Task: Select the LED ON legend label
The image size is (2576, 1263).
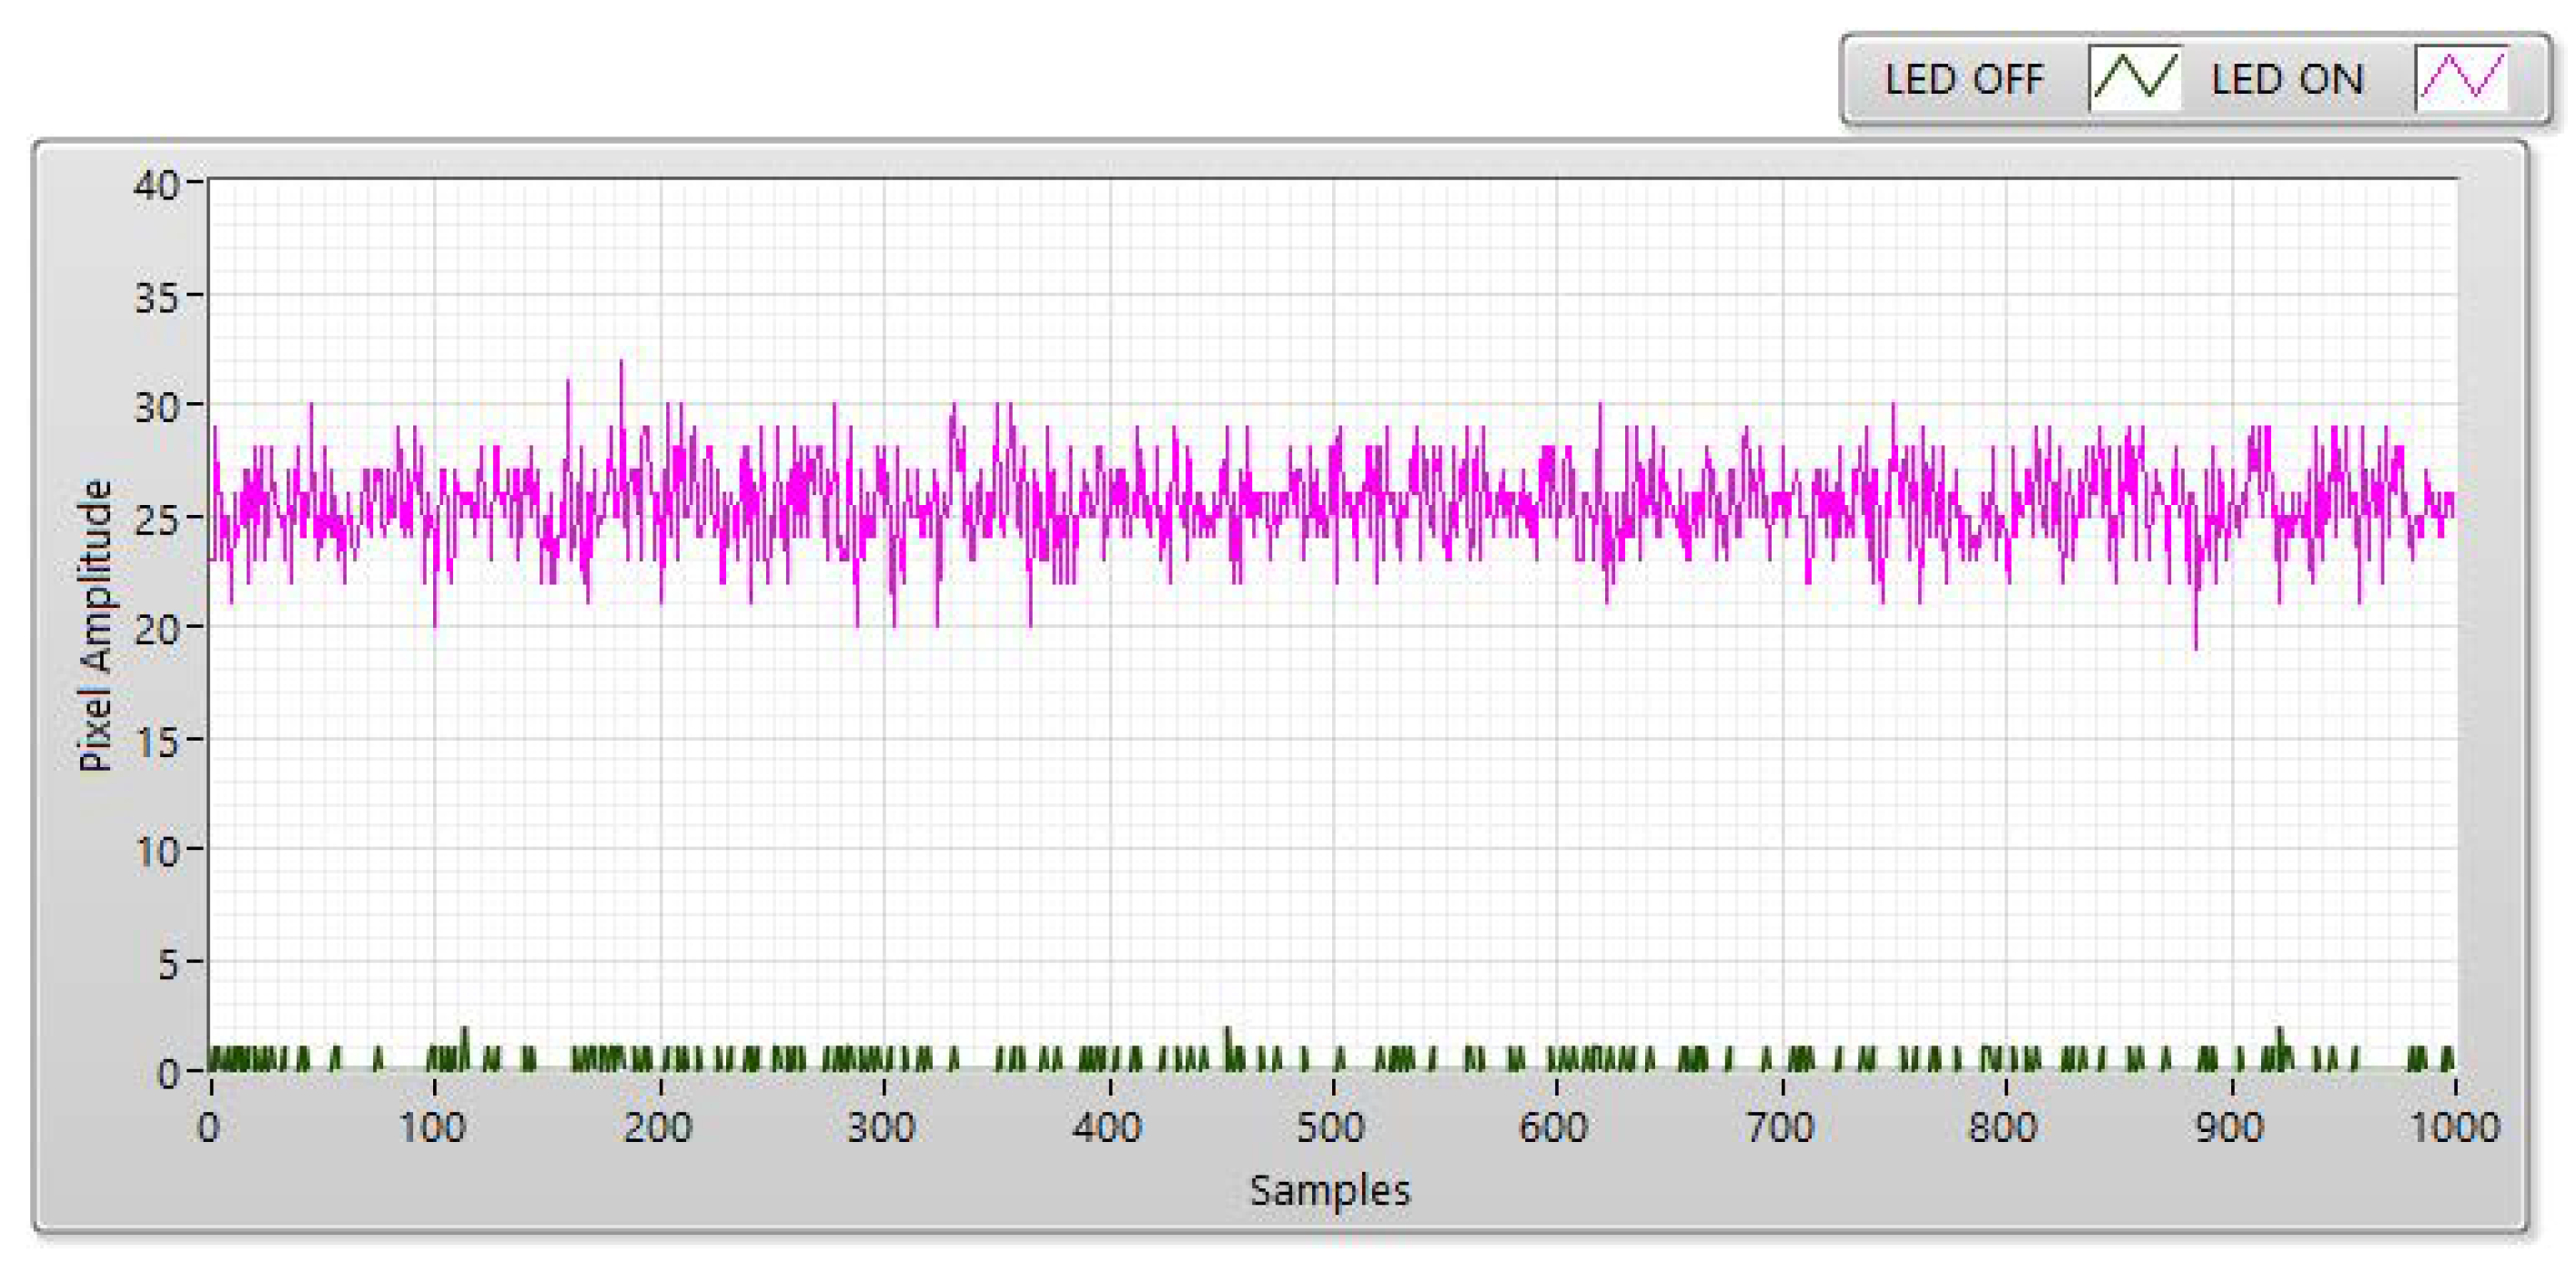Action: tap(2287, 79)
